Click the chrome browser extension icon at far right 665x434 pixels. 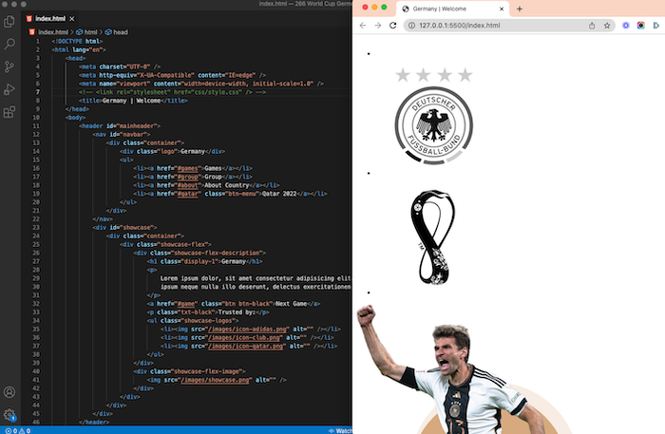click(656, 26)
